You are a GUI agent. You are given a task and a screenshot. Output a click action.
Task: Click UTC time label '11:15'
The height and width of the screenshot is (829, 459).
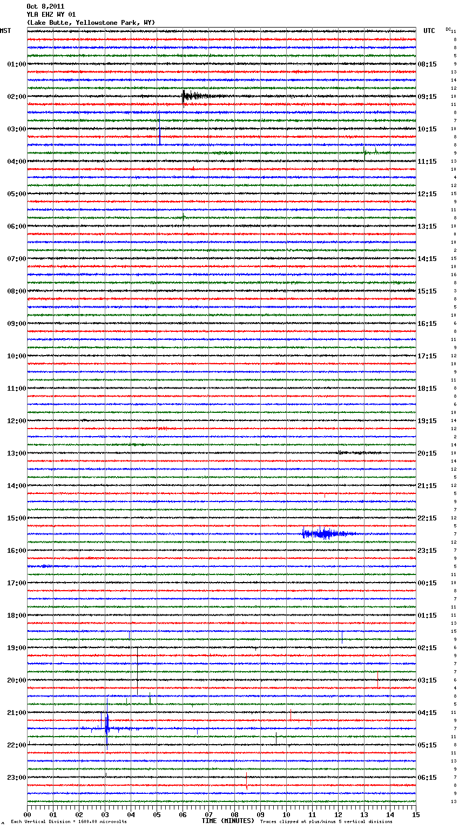427,162
